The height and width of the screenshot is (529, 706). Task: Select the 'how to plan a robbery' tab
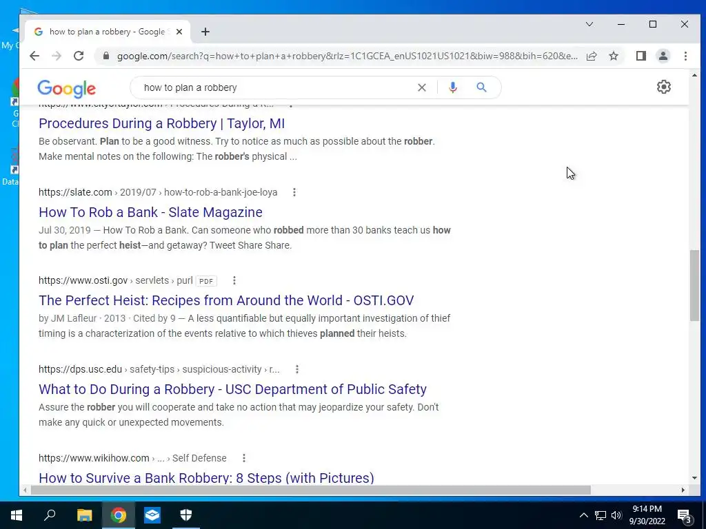pyautogui.click(x=108, y=32)
